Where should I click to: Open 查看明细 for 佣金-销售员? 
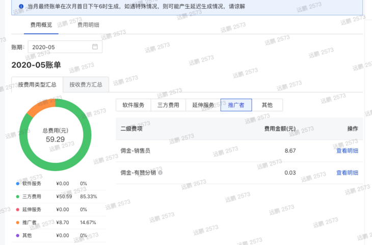[347, 151]
